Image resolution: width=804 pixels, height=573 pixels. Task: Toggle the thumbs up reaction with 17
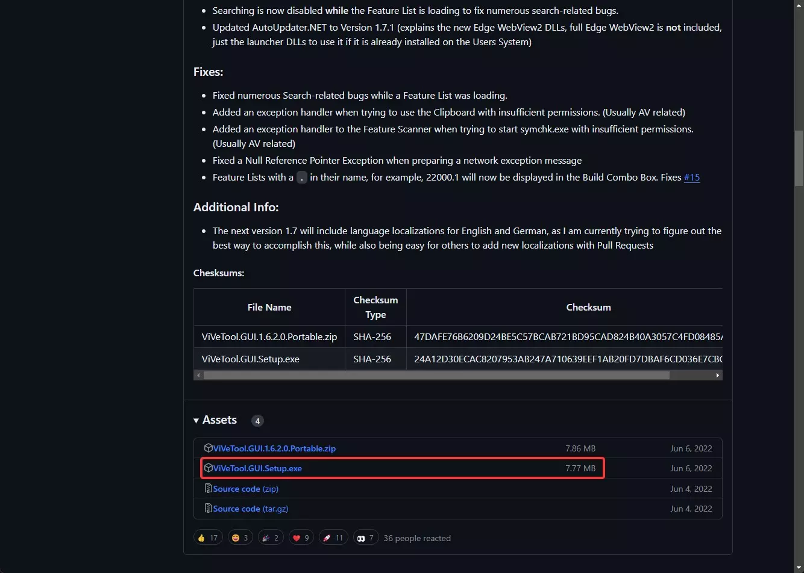click(208, 537)
